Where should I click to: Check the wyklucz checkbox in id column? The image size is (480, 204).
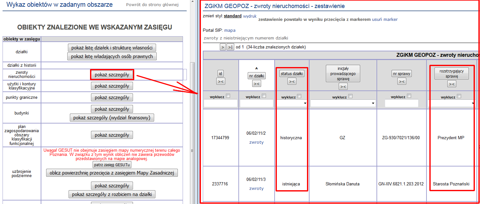tap(228, 96)
